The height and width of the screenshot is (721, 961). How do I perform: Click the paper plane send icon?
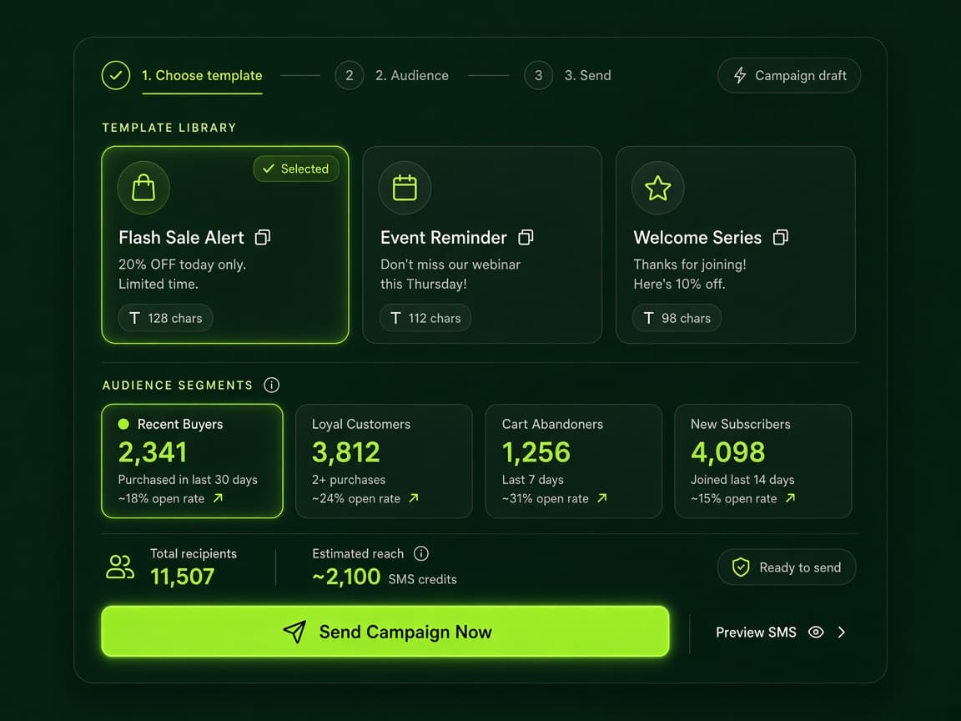tap(294, 632)
